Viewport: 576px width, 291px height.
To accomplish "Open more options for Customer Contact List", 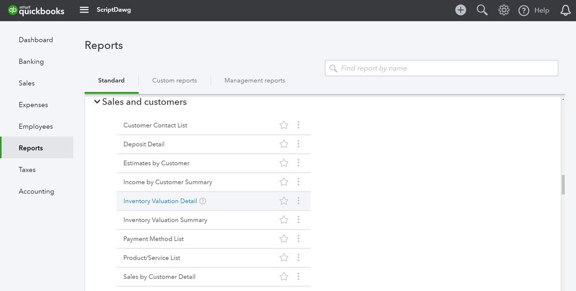I will [x=298, y=125].
